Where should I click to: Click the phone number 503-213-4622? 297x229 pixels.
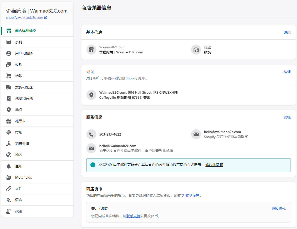click(110, 134)
